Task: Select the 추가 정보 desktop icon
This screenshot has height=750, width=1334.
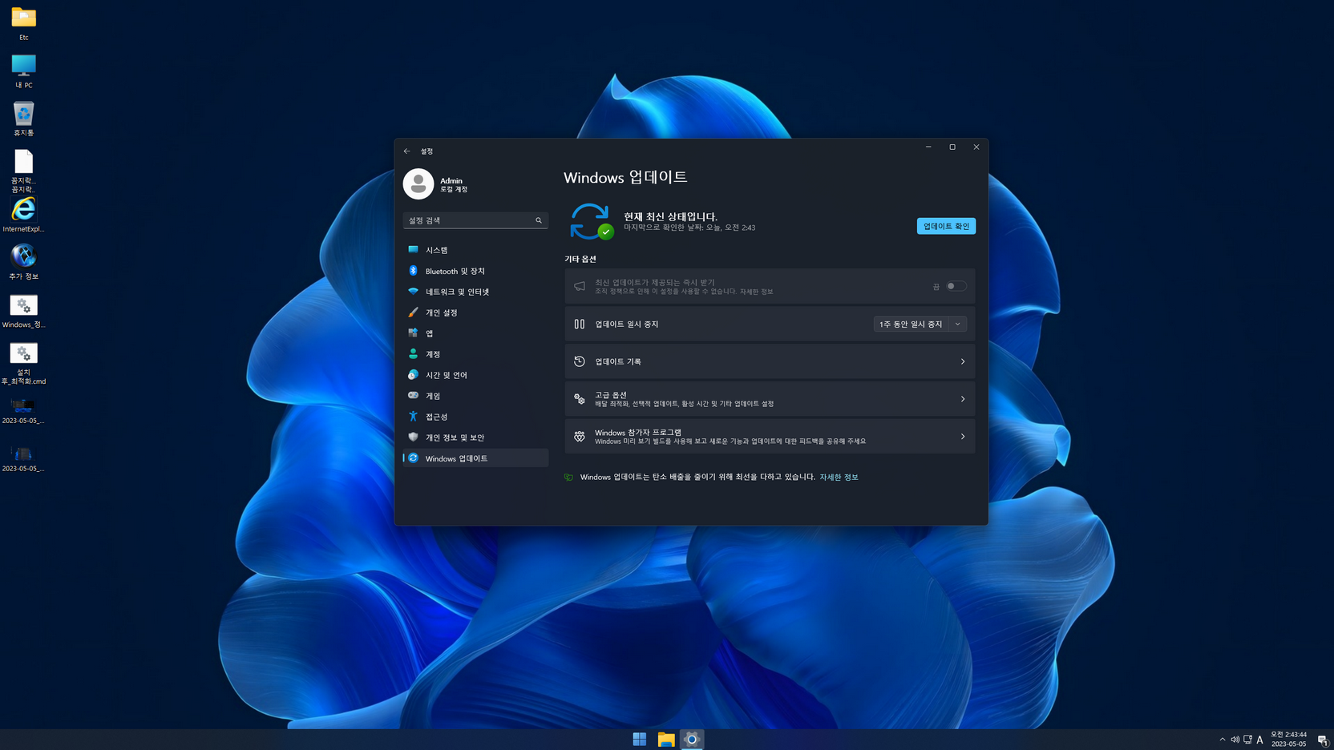Action: tap(23, 262)
